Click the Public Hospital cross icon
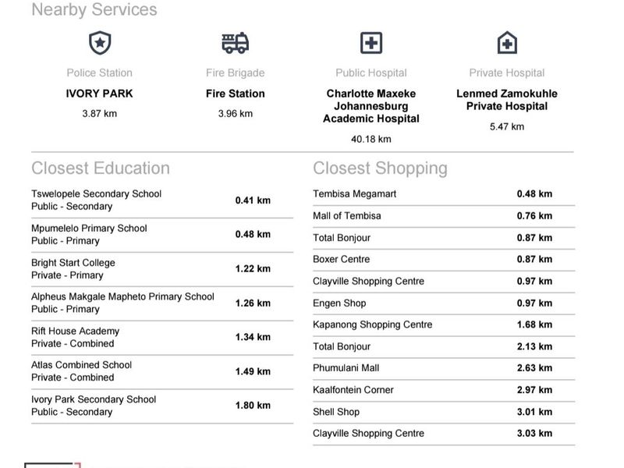Viewport: 624px width, 468px height. pos(371,43)
